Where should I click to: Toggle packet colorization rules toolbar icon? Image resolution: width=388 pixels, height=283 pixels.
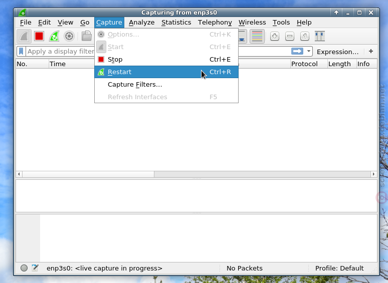[257, 37]
